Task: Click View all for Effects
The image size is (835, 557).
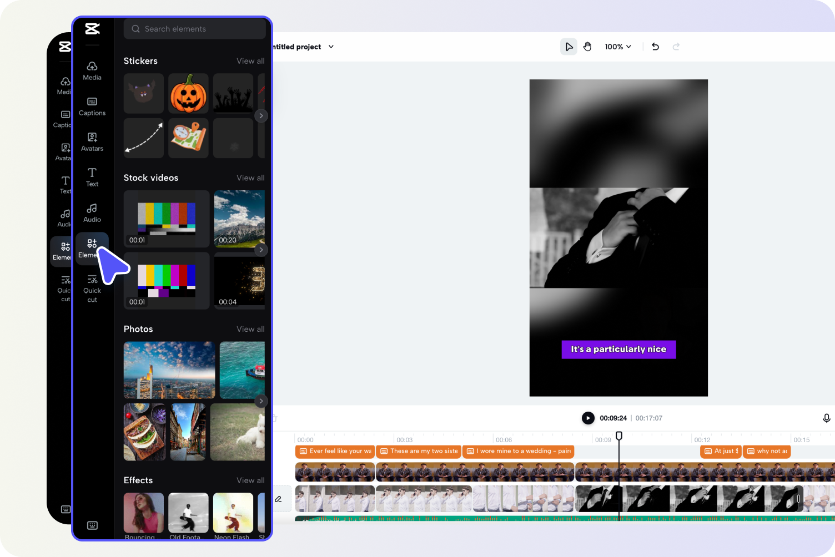Action: coord(250,480)
